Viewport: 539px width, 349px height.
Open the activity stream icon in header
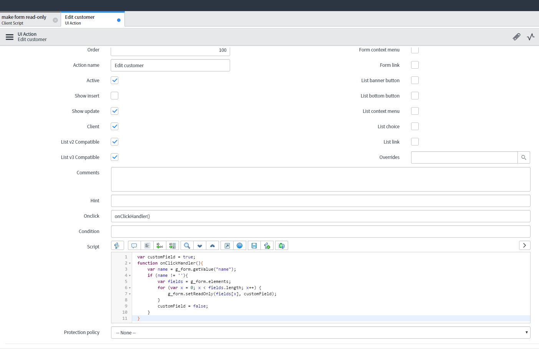click(x=531, y=37)
